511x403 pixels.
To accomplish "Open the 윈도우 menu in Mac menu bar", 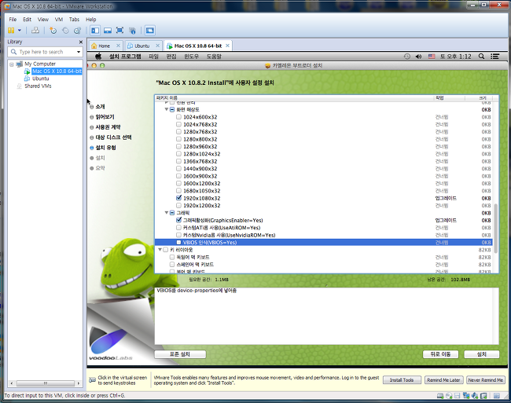I will [191, 57].
